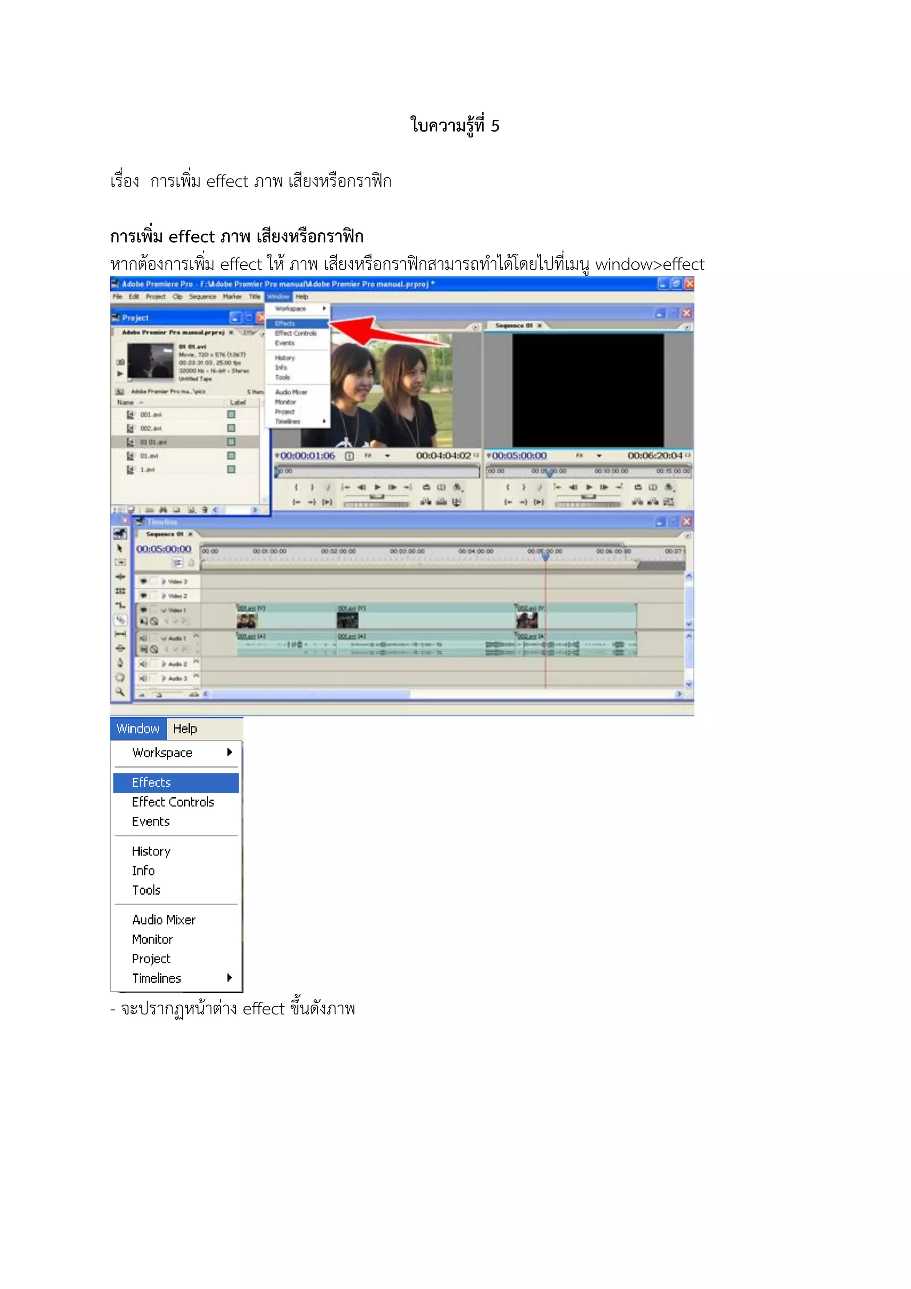Click the 001.avi label color swatch
911x1289 pixels.
tap(231, 414)
